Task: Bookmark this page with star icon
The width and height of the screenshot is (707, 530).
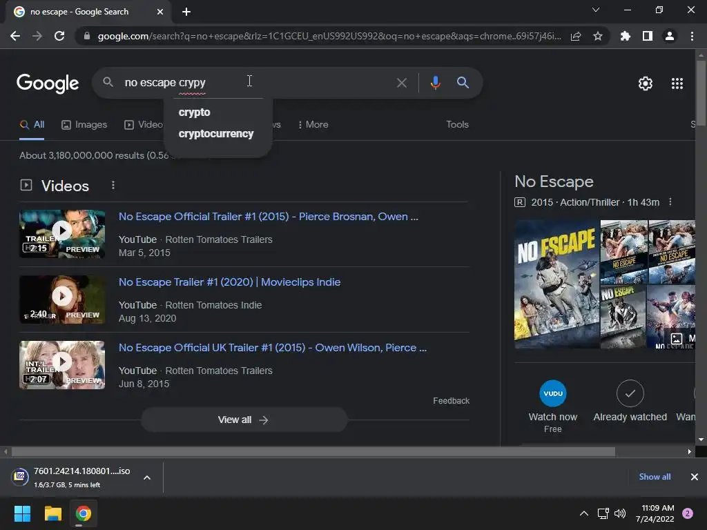Action: [x=597, y=36]
